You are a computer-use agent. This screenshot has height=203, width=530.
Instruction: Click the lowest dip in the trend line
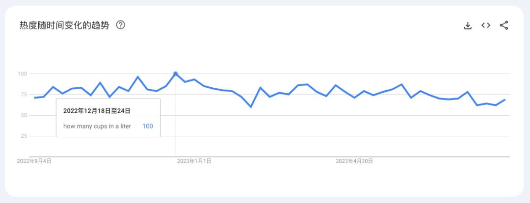click(251, 107)
